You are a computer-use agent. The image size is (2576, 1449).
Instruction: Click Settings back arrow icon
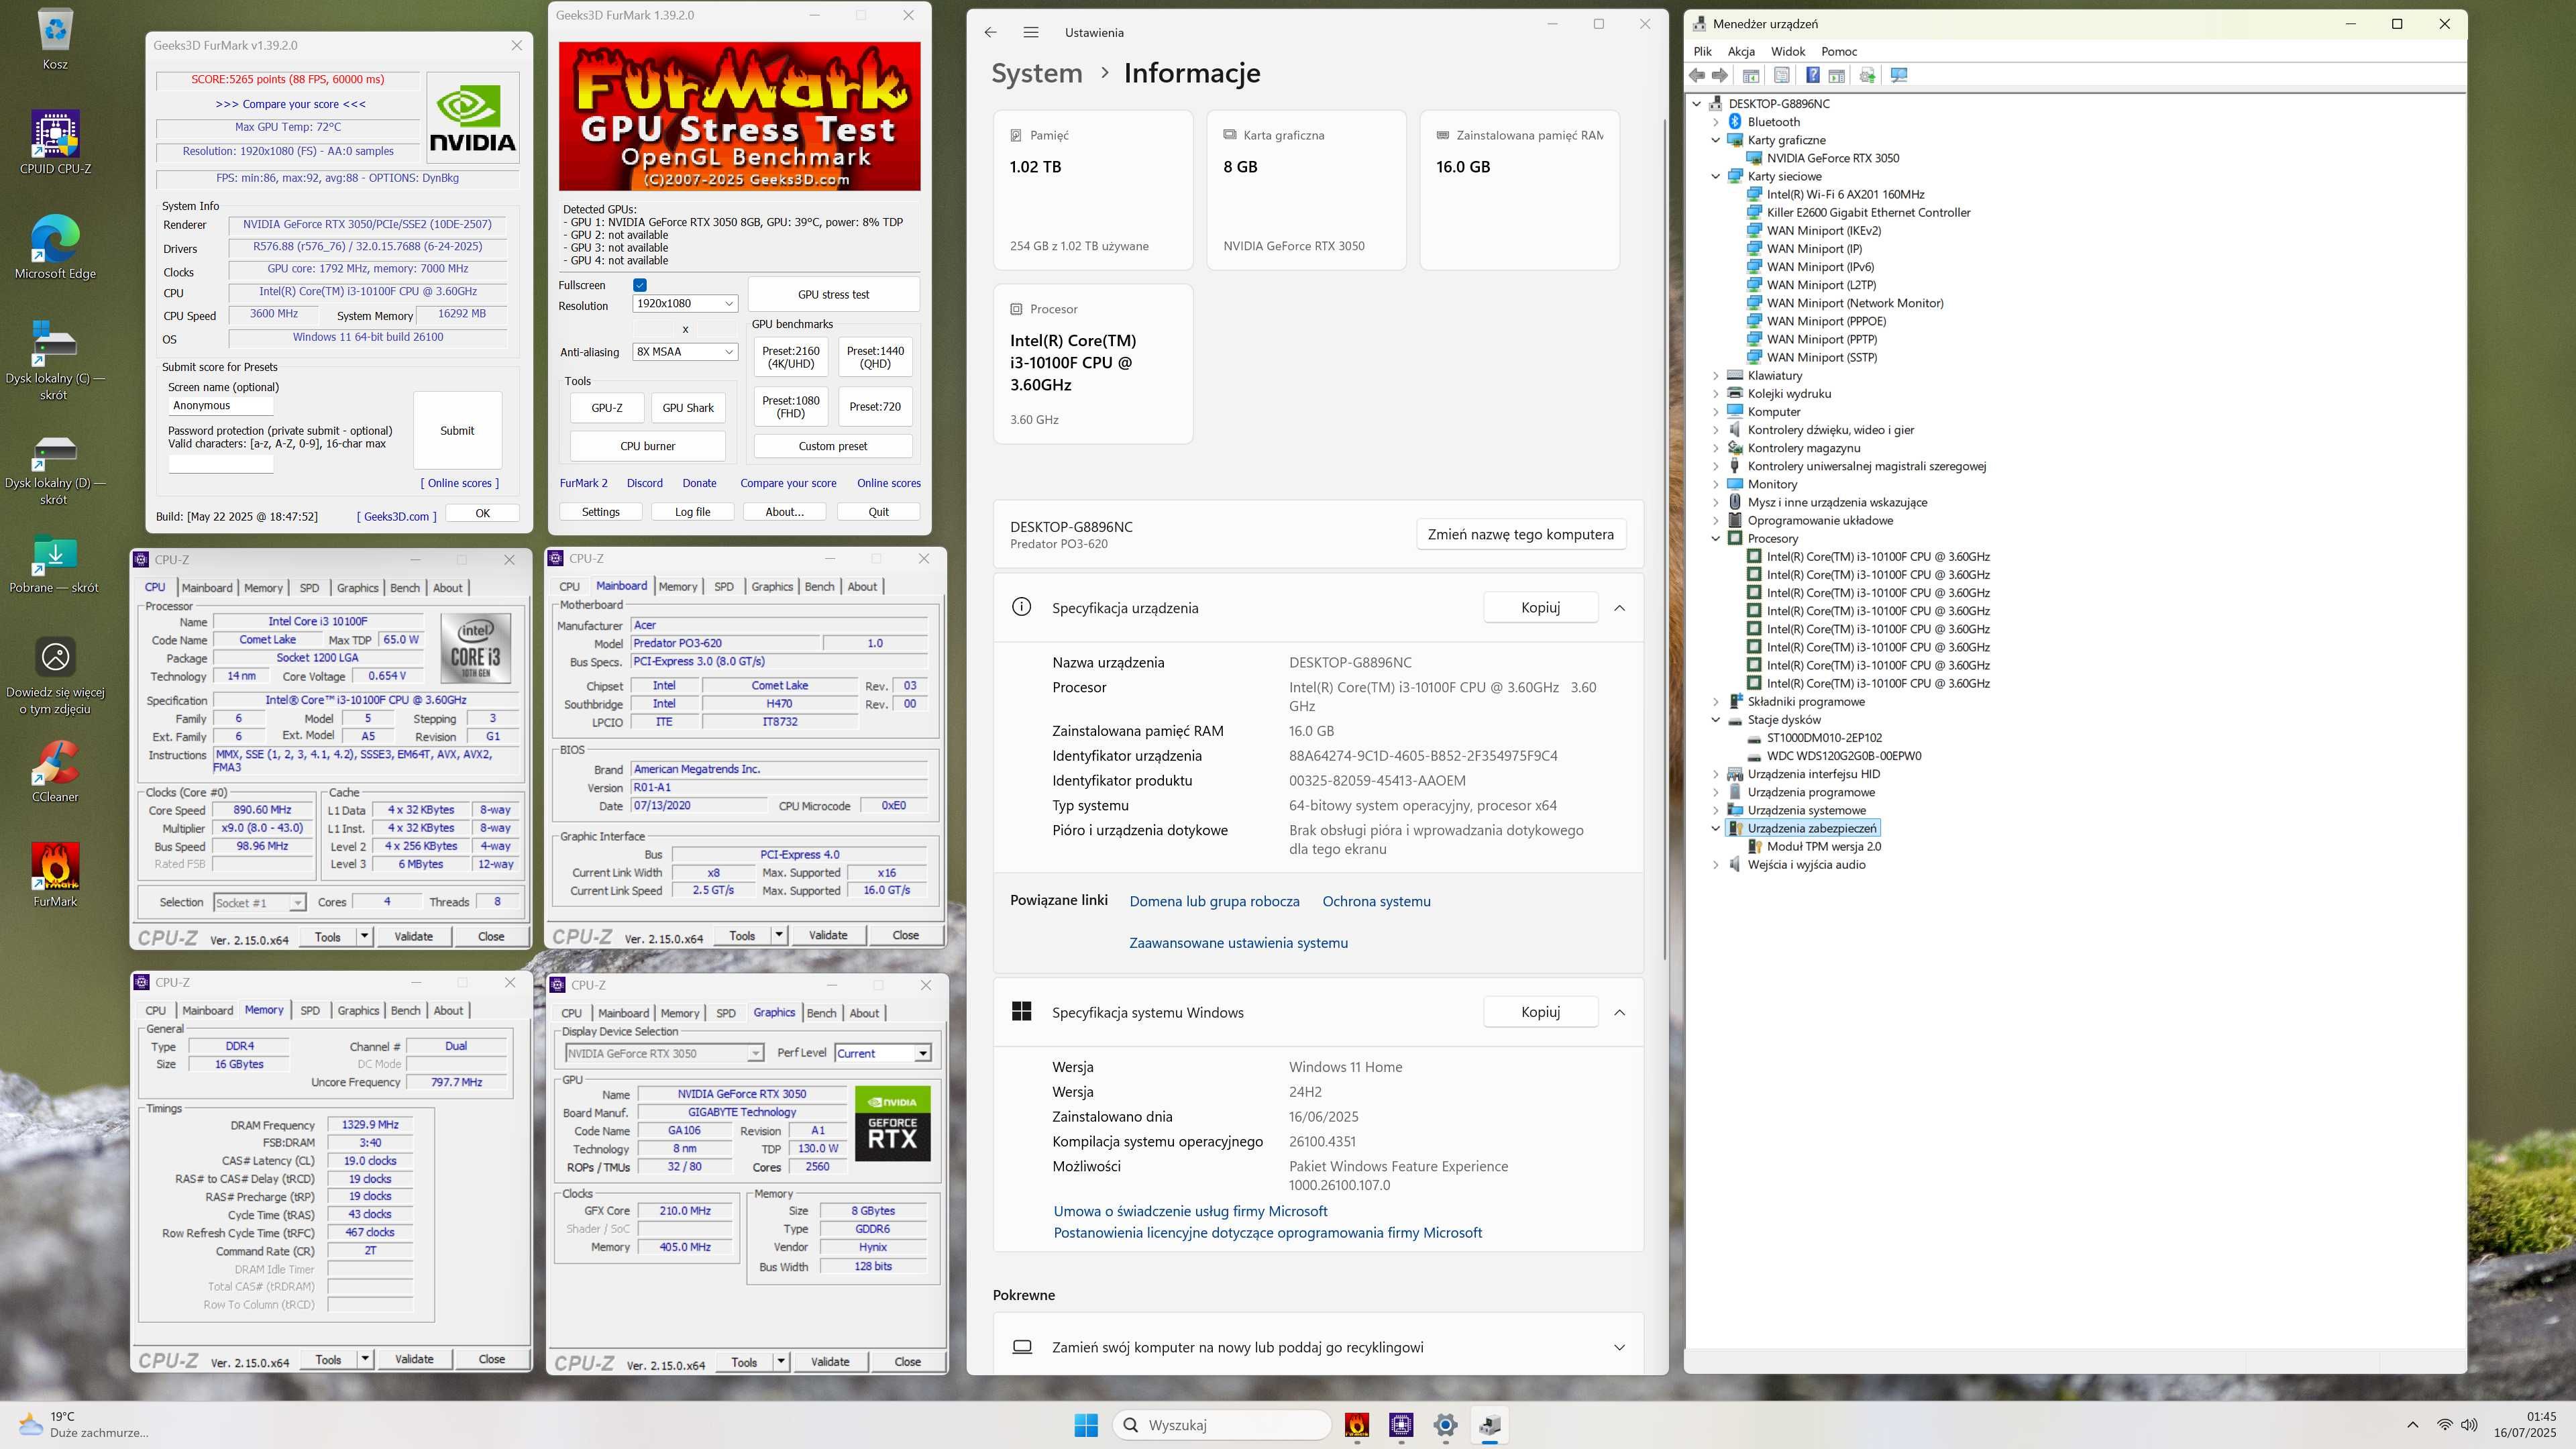coord(990,32)
